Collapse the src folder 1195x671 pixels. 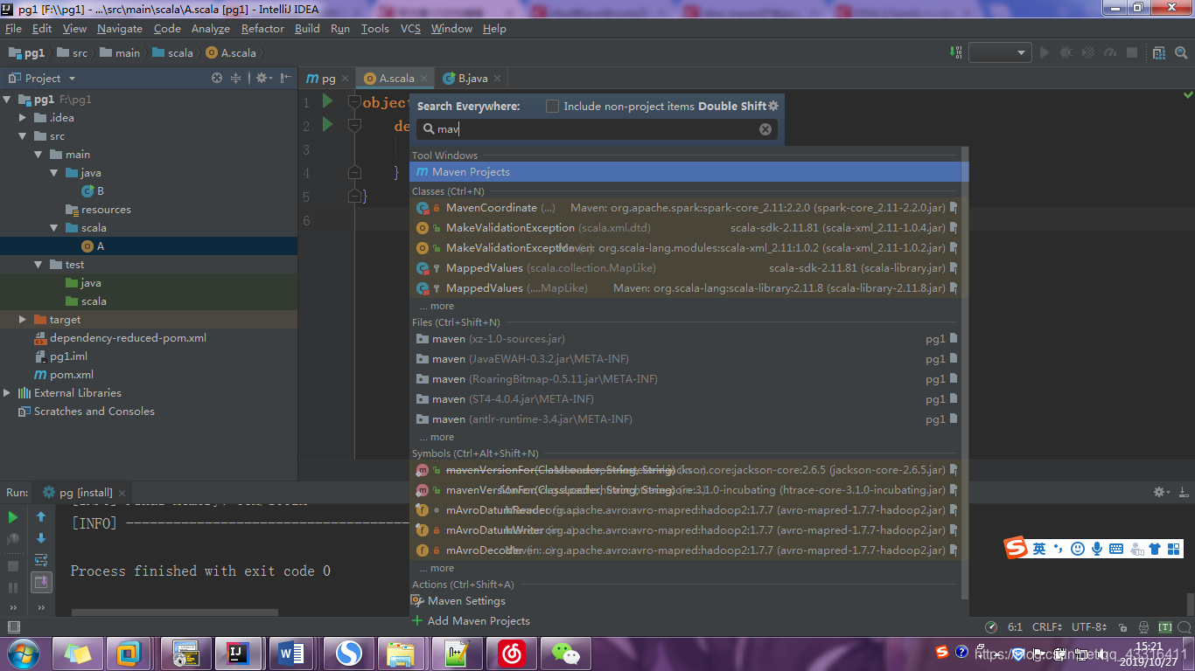point(23,136)
